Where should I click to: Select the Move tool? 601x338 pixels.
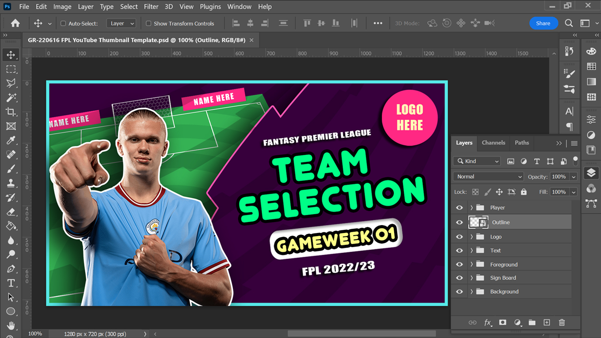click(x=11, y=55)
